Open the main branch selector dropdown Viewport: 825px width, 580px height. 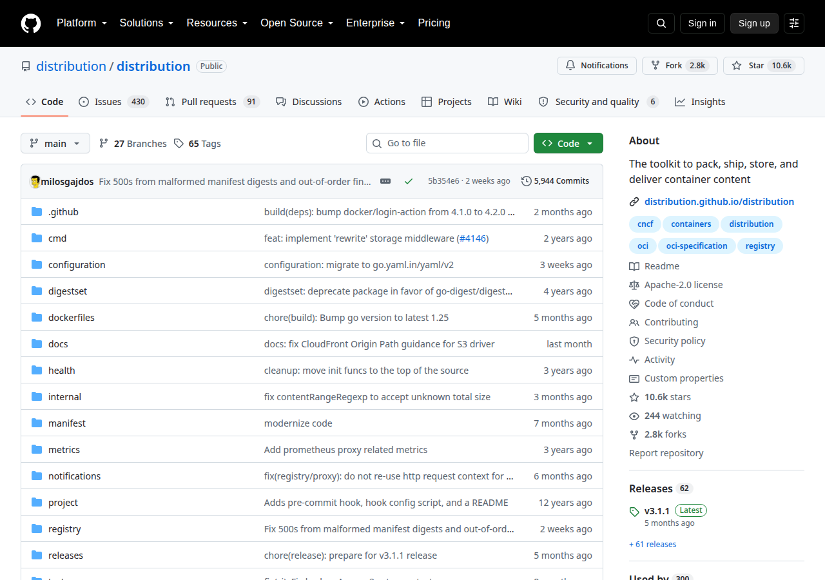coord(55,143)
